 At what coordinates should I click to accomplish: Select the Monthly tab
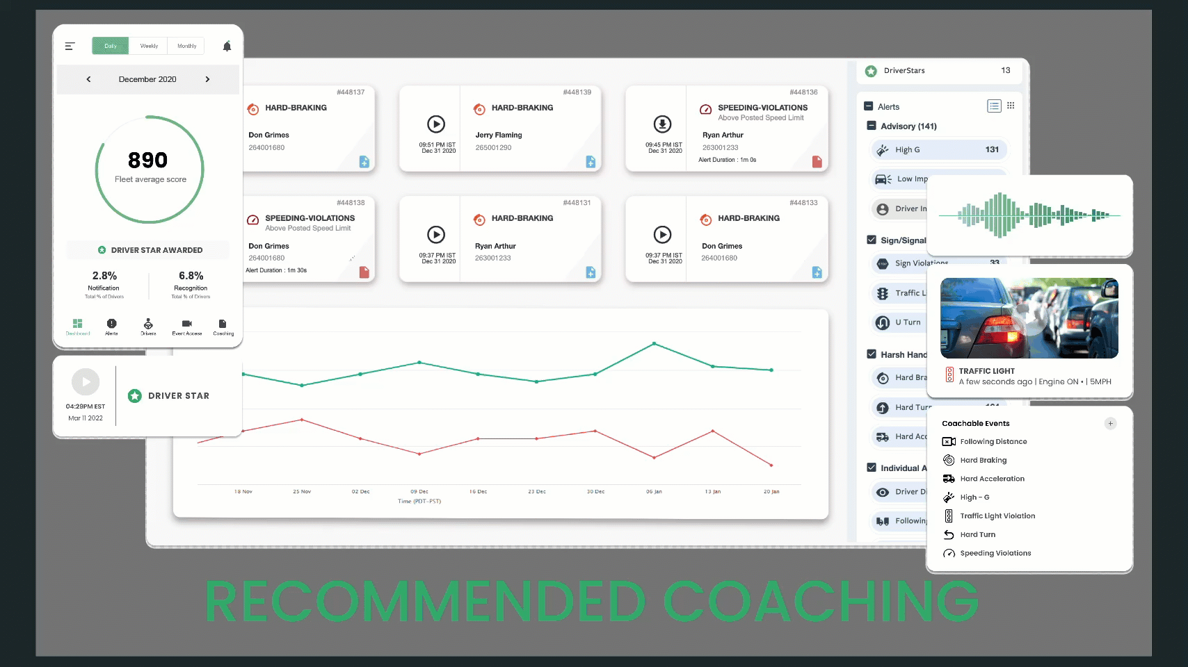tap(186, 46)
